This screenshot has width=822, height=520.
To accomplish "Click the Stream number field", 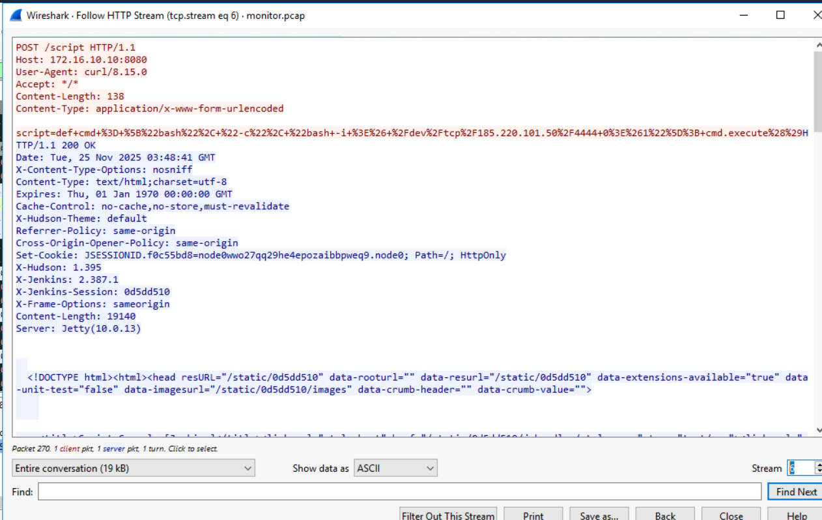I will (801, 468).
